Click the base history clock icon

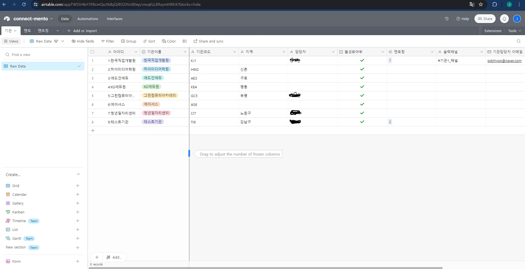coord(446,19)
